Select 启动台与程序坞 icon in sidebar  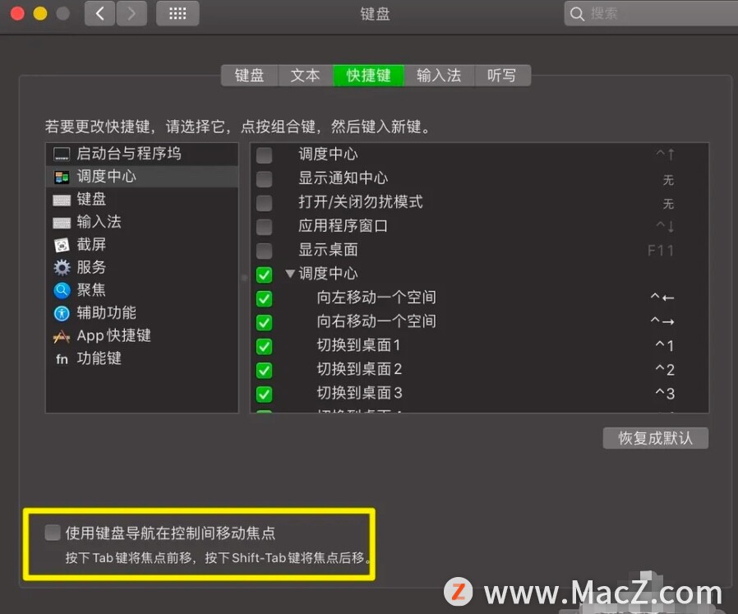tap(62, 154)
